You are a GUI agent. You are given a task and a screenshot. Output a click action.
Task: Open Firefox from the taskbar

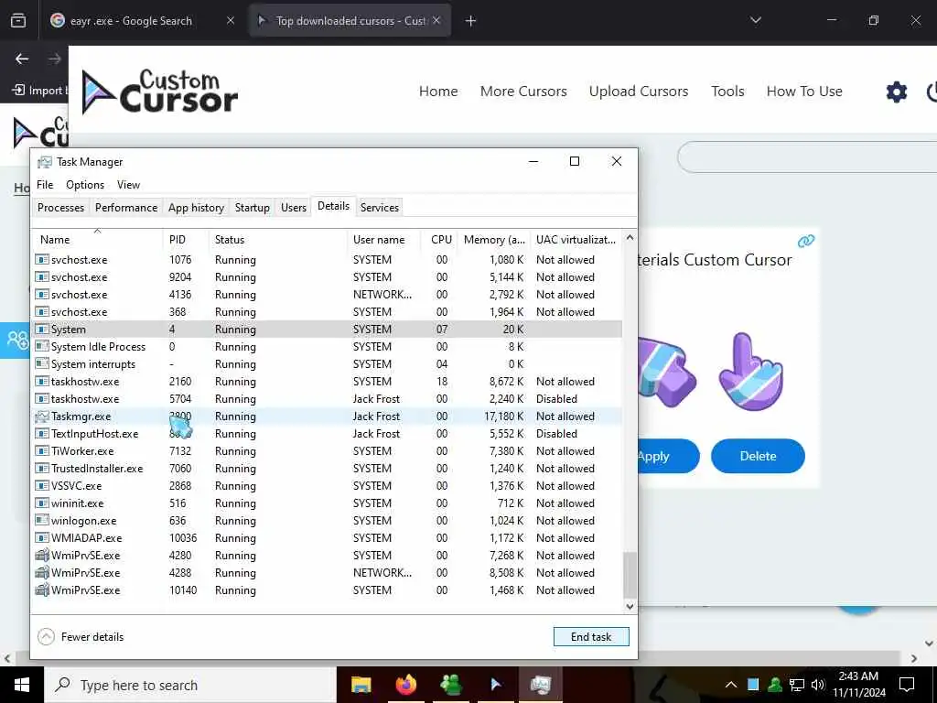pos(405,685)
